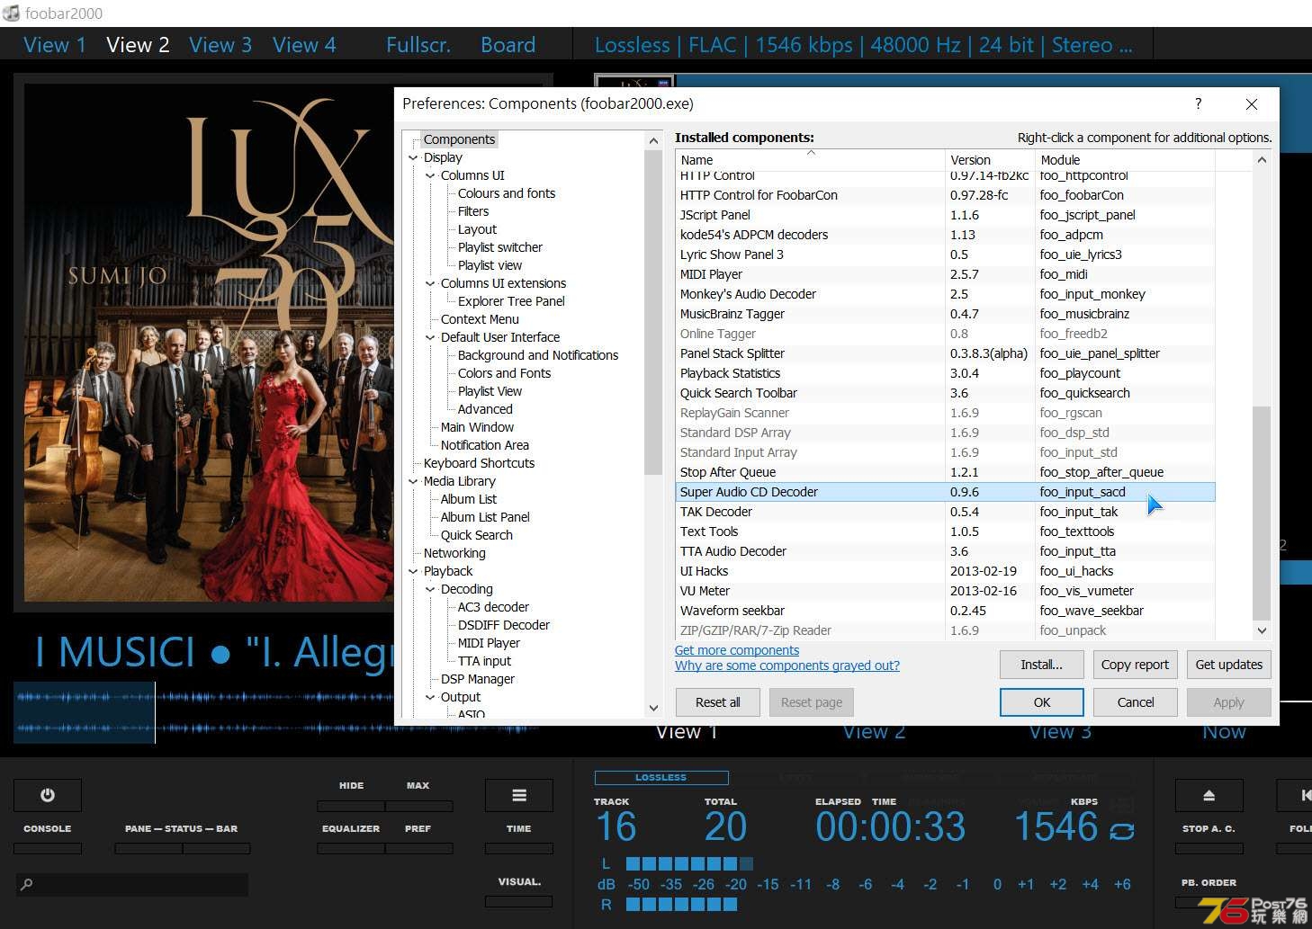The image size is (1312, 929).
Task: Open the Board tab
Action: [508, 45]
